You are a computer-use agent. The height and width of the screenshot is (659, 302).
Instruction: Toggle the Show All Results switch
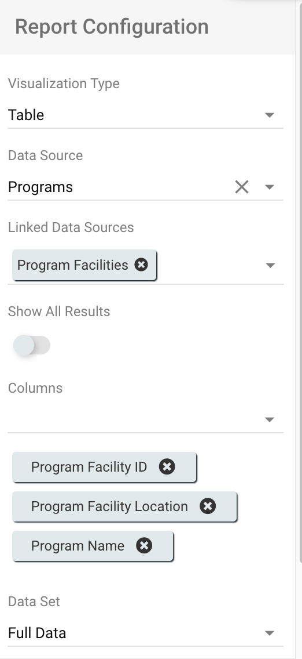[32, 346]
